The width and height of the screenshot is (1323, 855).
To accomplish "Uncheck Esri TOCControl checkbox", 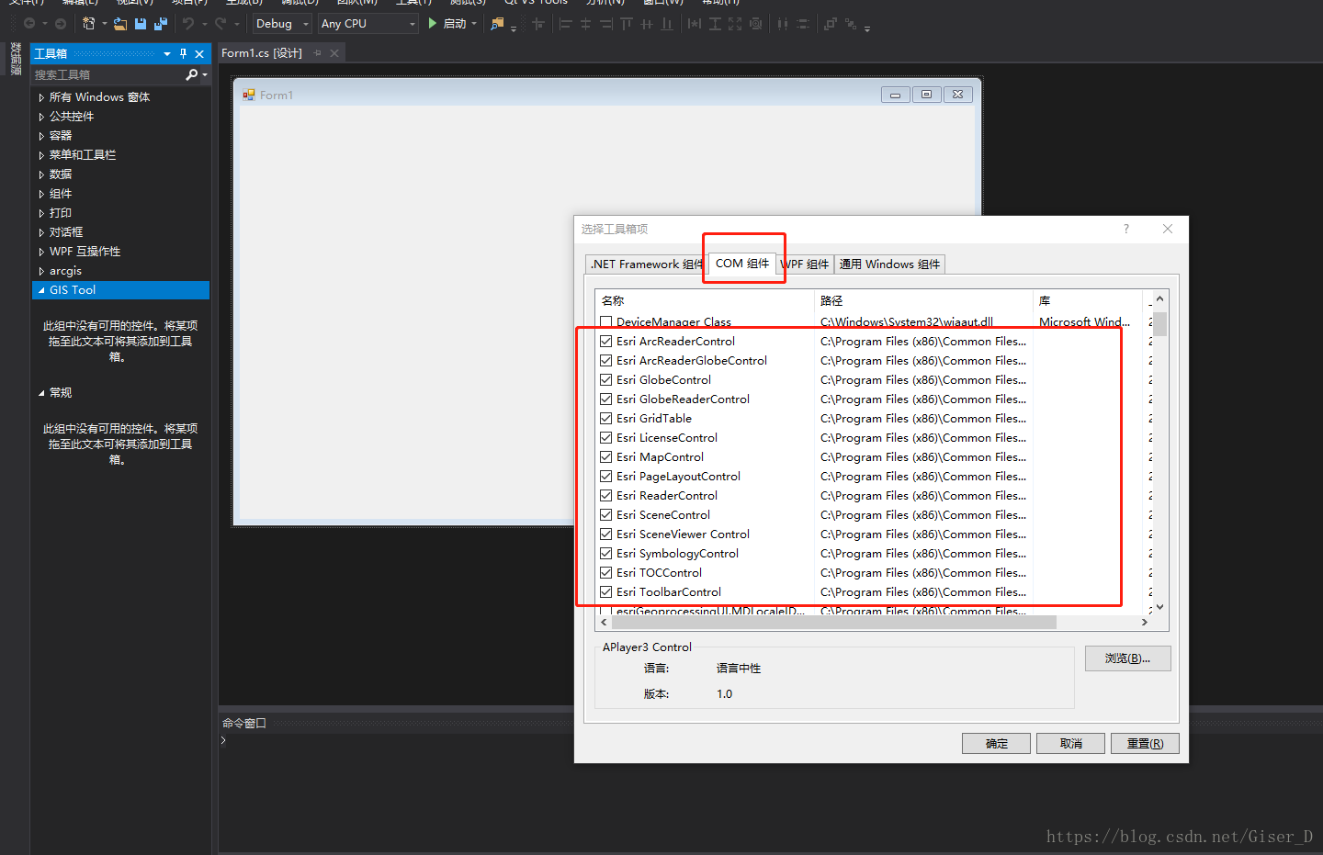I will click(x=605, y=573).
